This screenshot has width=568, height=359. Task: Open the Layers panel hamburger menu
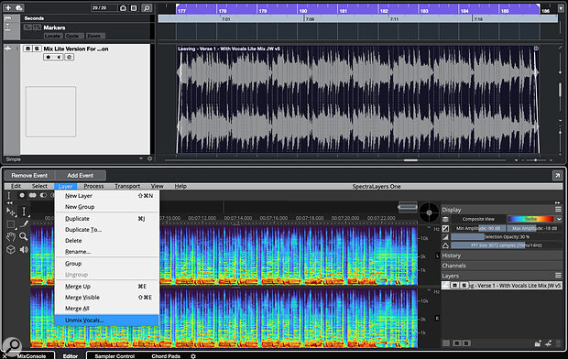tap(558, 276)
